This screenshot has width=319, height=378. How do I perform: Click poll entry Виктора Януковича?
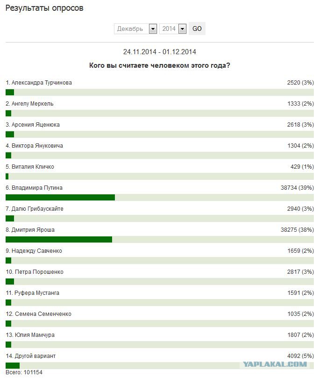click(34, 146)
